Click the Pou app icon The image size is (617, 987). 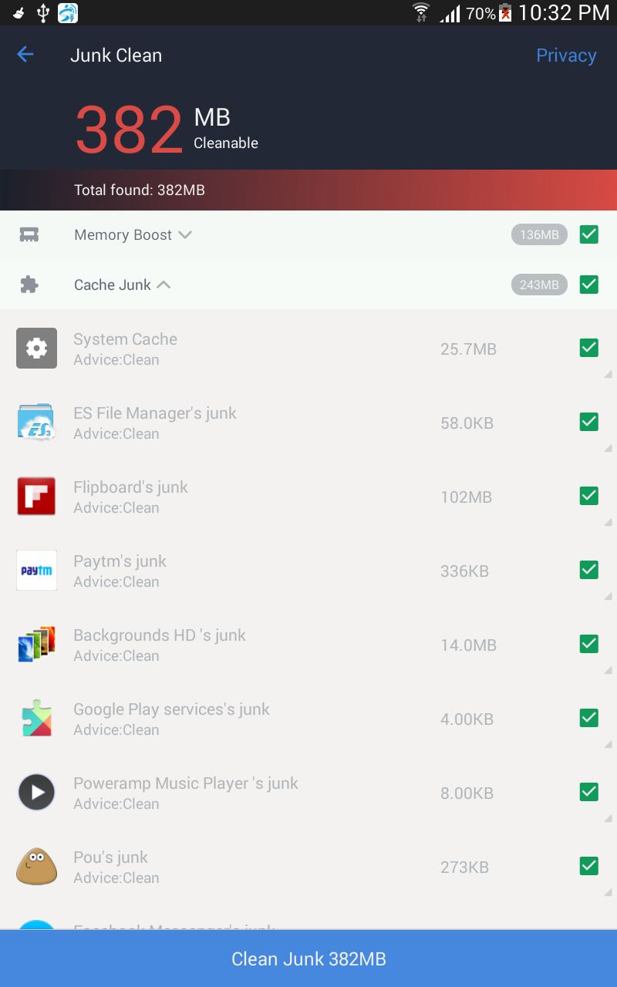36,866
